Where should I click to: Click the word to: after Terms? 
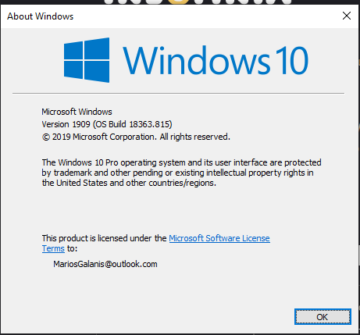(72, 248)
